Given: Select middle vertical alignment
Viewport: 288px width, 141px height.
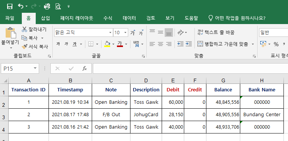Looking at the screenshot, I should pos(160,32).
